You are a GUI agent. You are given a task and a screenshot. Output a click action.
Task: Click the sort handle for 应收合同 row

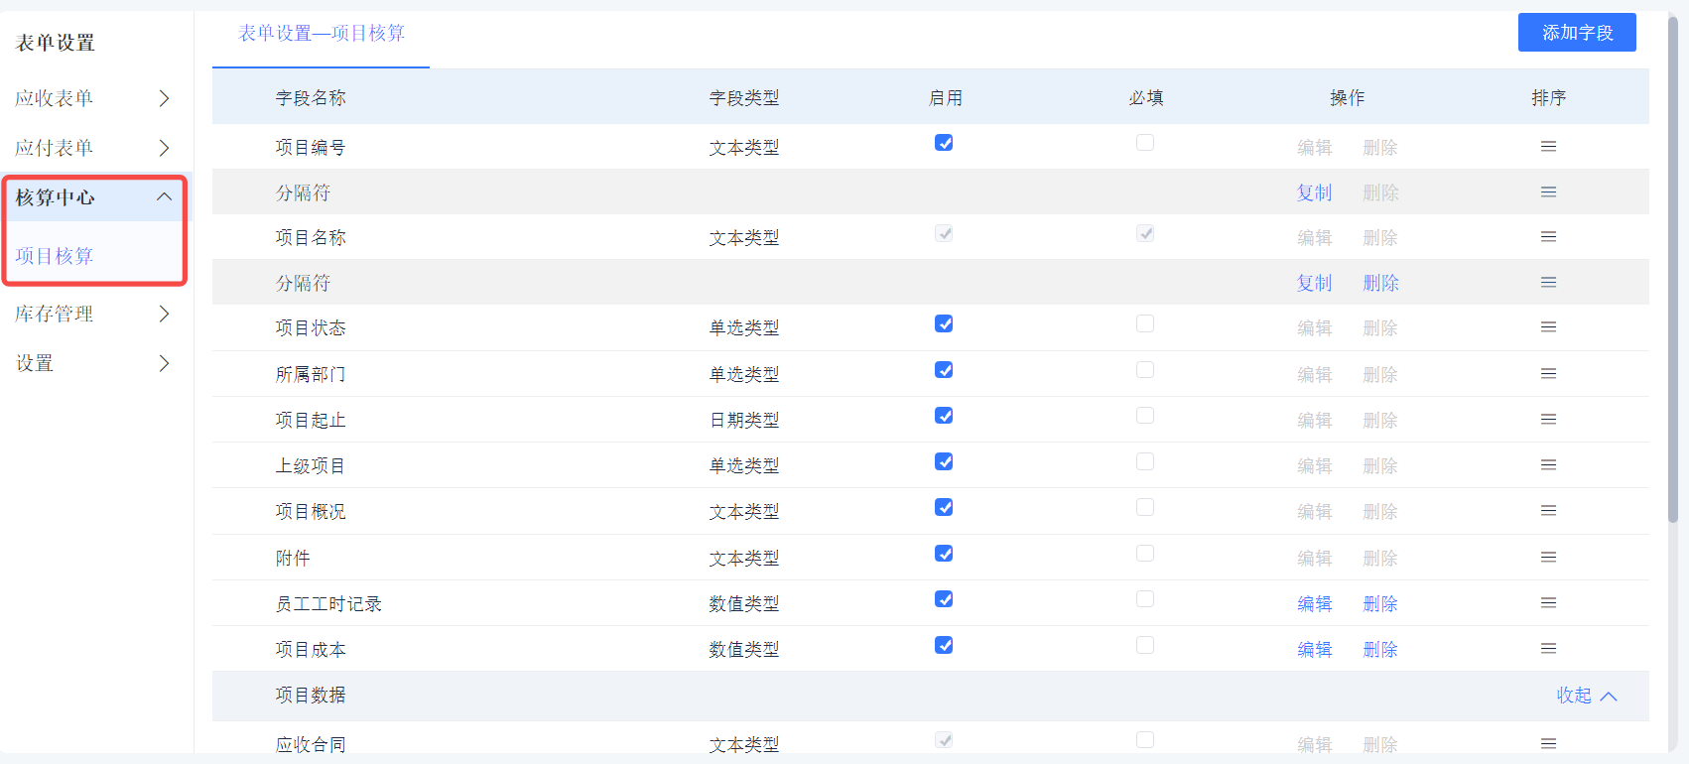pyautogui.click(x=1548, y=744)
